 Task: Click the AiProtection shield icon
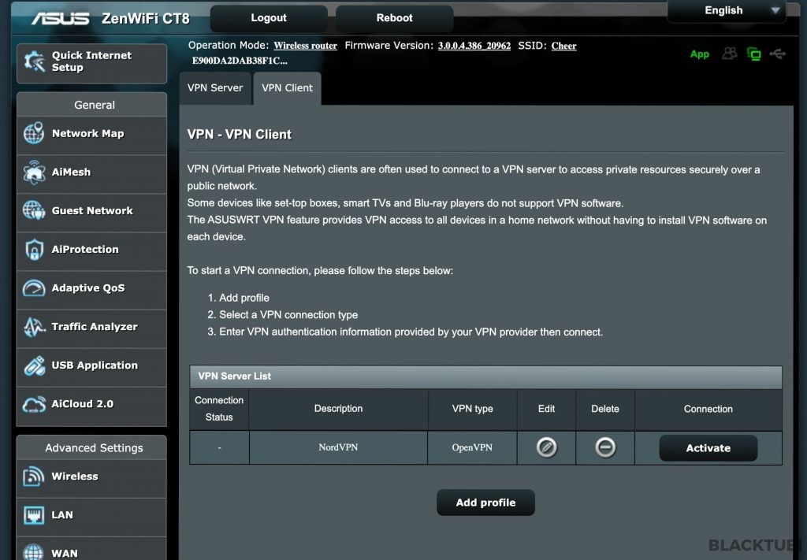[x=34, y=250]
